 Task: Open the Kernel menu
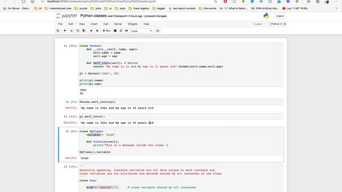click(x=118, y=24)
